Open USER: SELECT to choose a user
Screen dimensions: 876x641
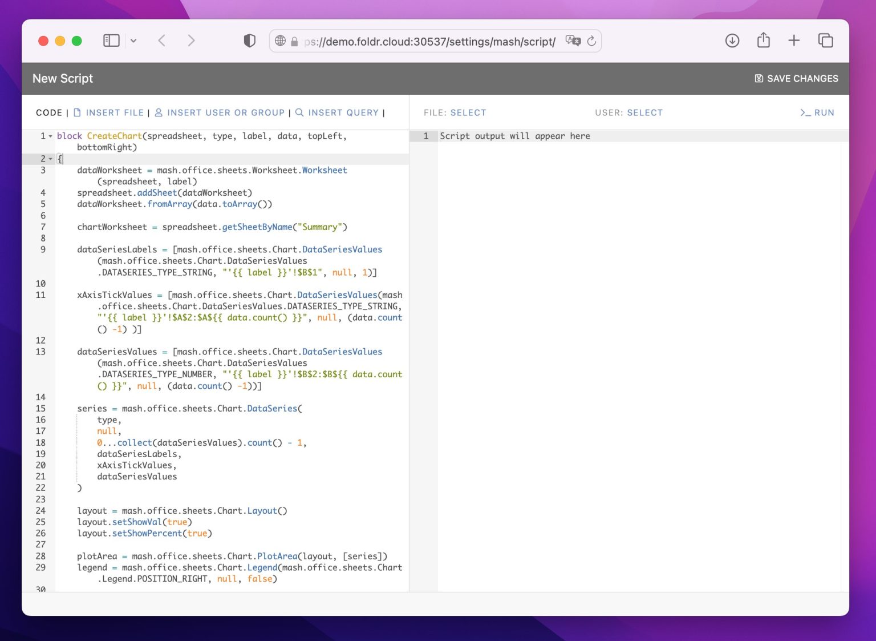645,112
